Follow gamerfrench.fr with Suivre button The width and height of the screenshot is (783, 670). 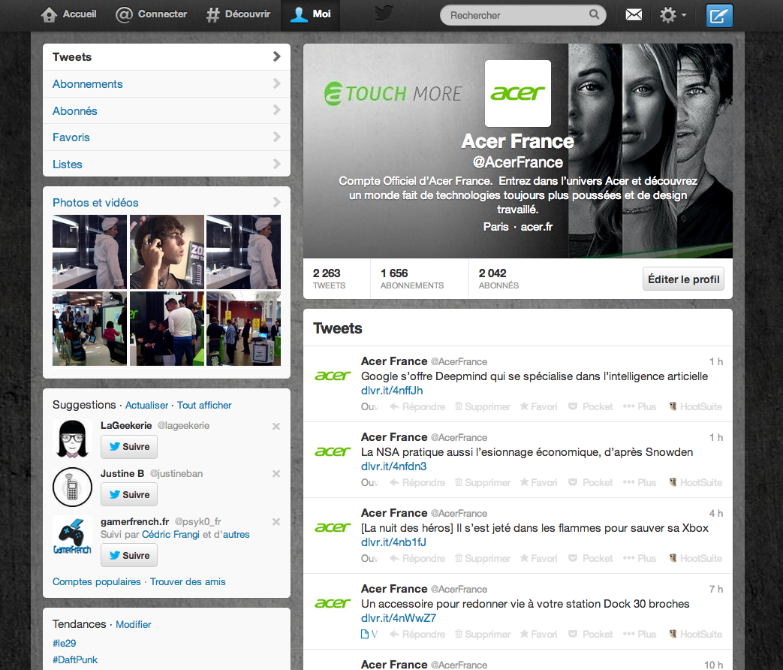(129, 556)
